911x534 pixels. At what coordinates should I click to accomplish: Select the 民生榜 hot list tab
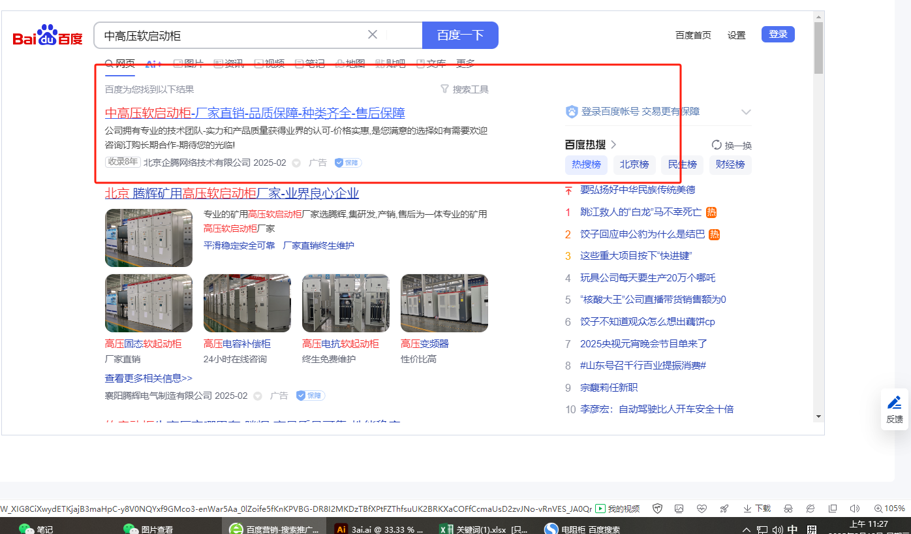683,165
